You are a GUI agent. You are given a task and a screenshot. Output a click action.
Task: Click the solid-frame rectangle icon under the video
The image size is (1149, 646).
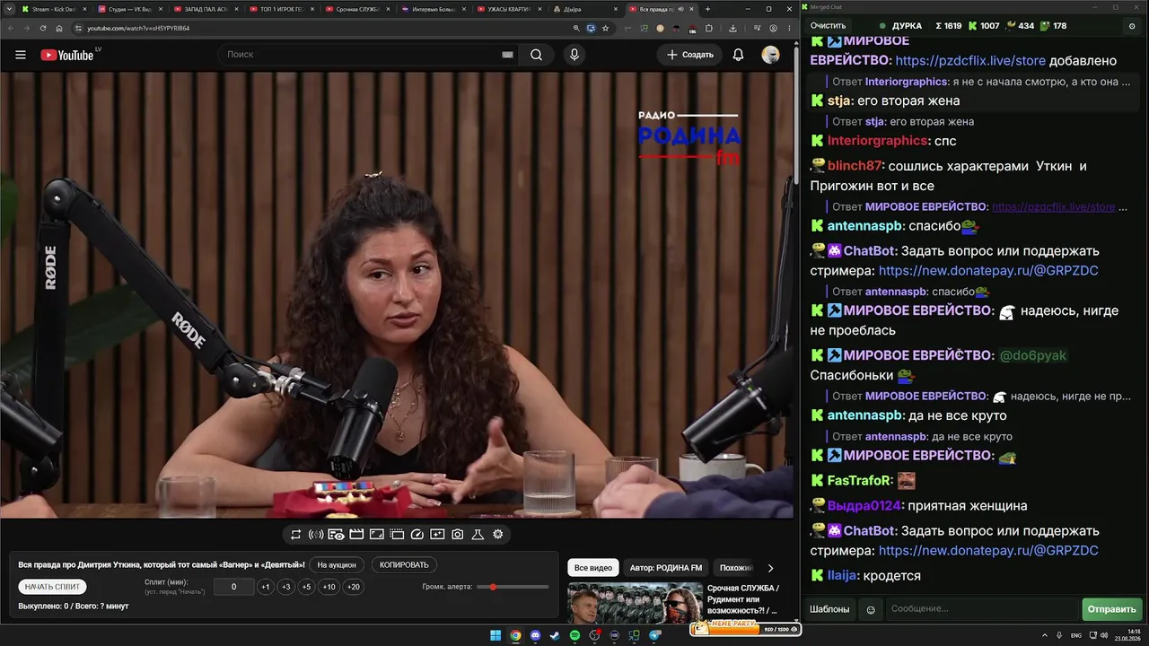[377, 535]
